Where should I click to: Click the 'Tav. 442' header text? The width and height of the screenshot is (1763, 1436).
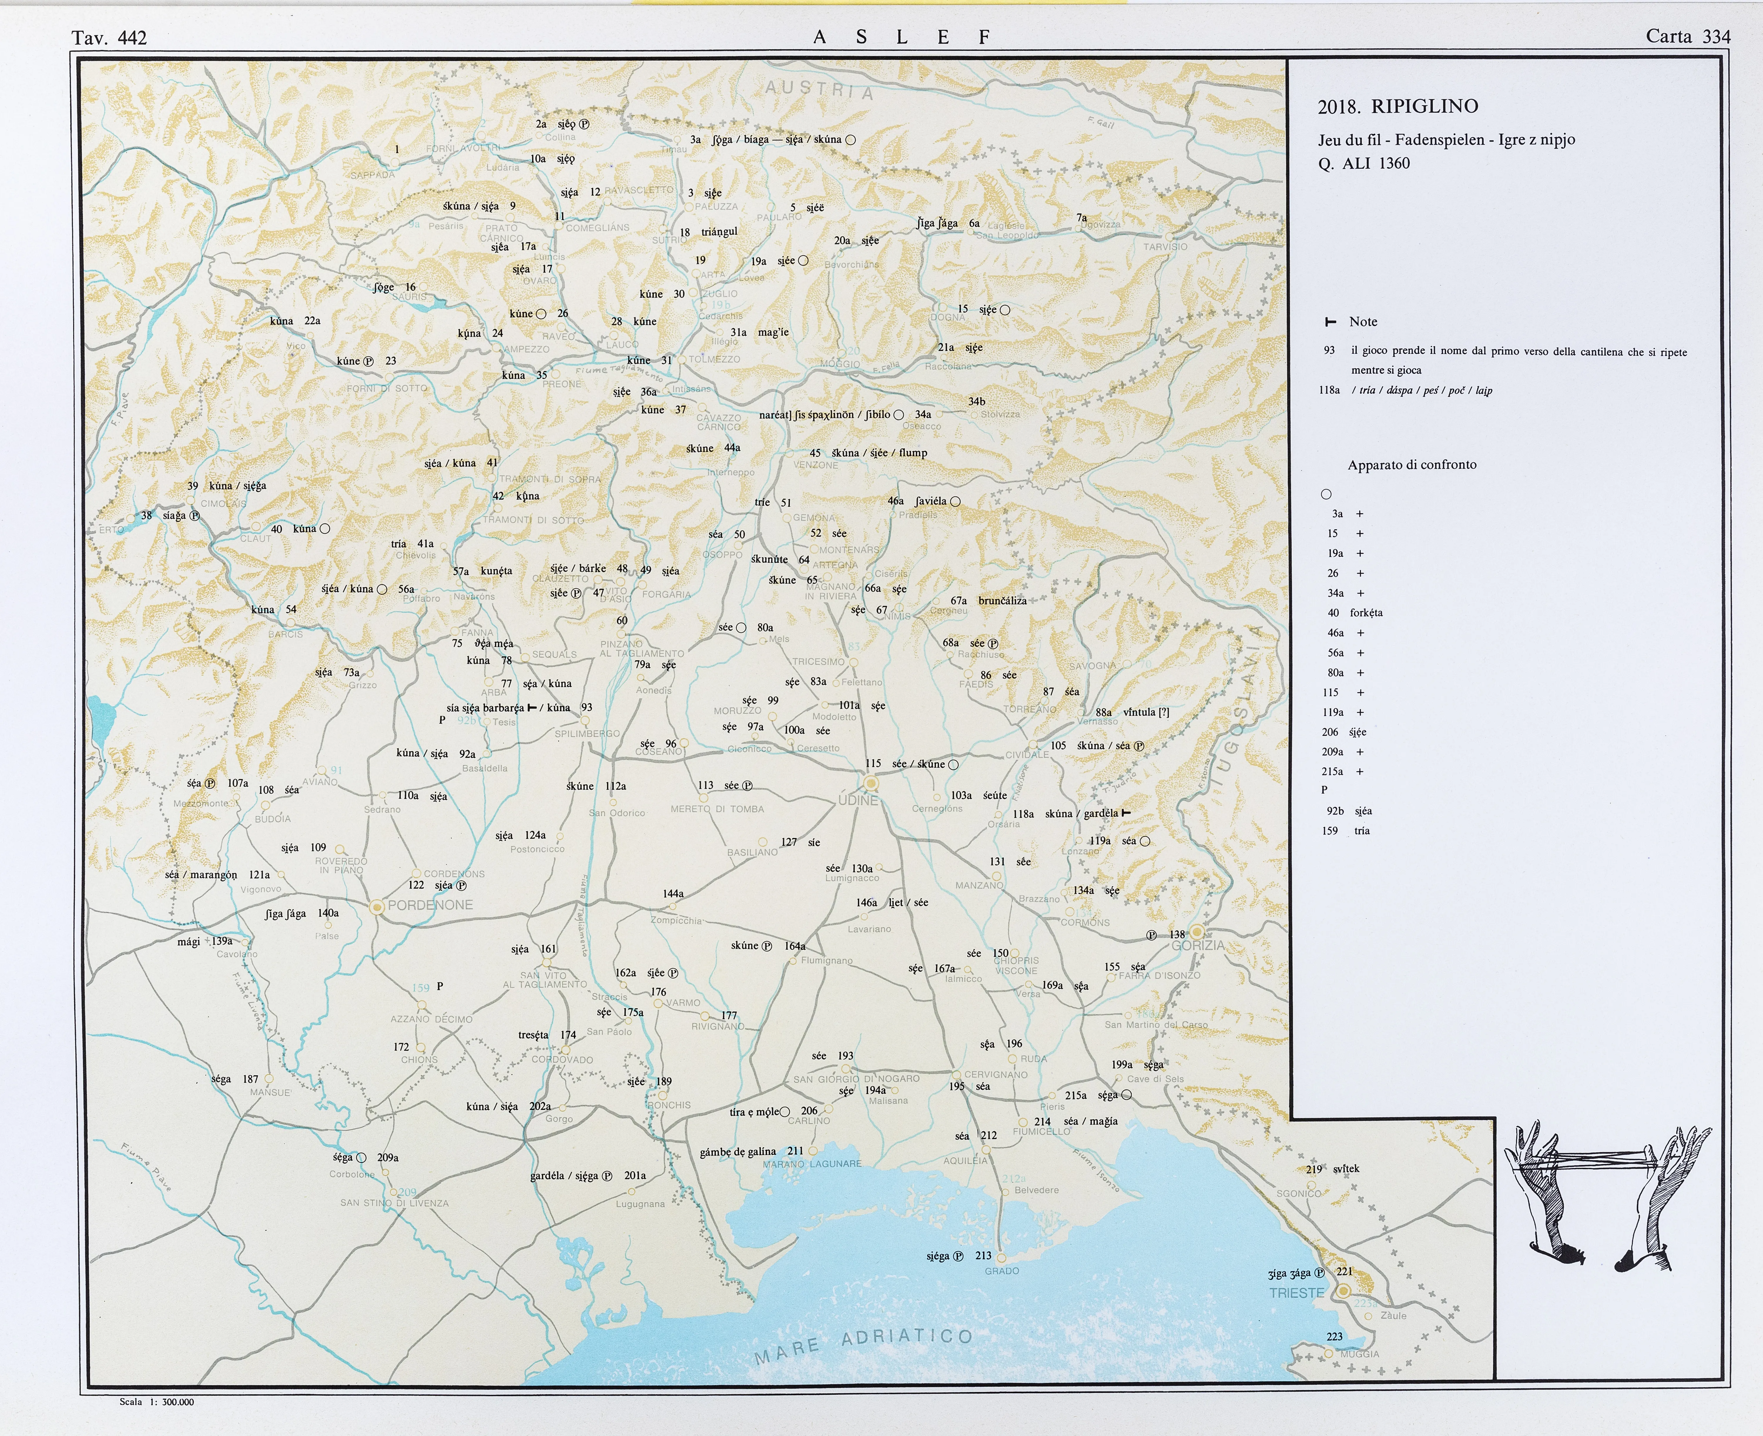coord(109,37)
